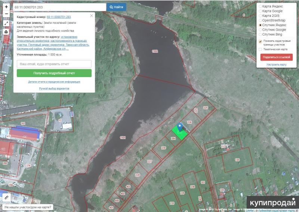Activate the ruler measurement tool
299x212 pixels.
(6, 197)
